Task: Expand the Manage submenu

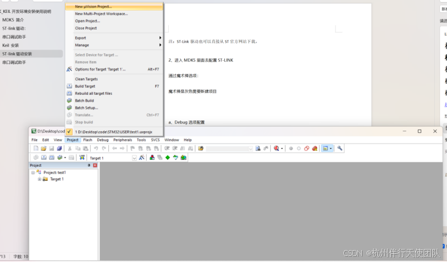Action: tap(114, 45)
